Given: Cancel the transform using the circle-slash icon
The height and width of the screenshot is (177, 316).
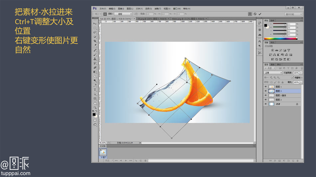Looking at the screenshot, I should pos(255,14).
